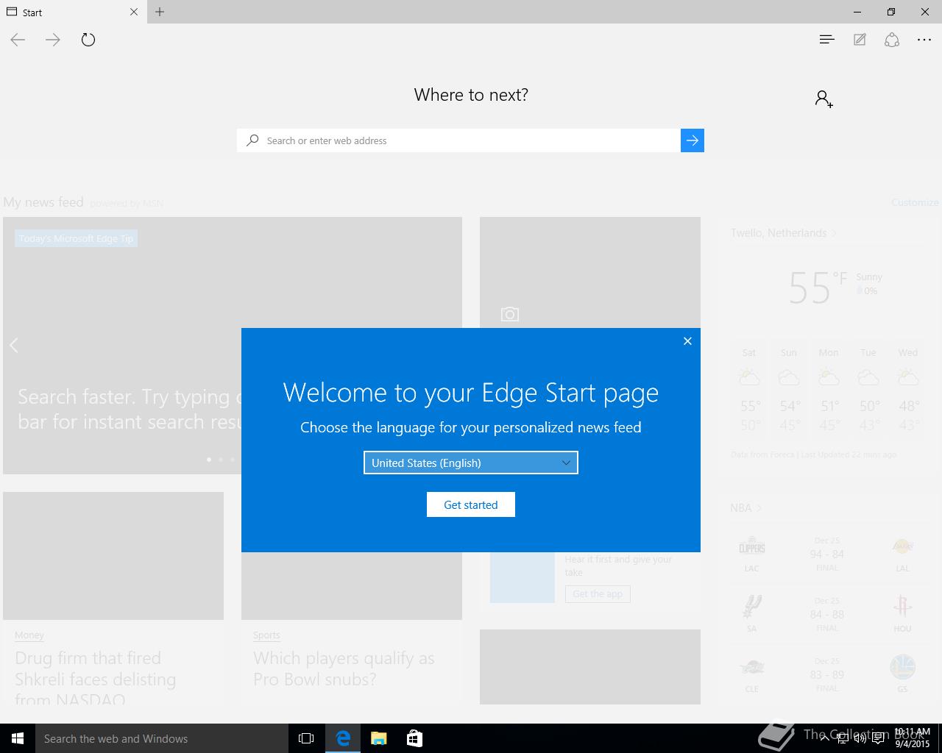Open Twello, Netherlands weather location
The image size is (942, 753).
(783, 233)
